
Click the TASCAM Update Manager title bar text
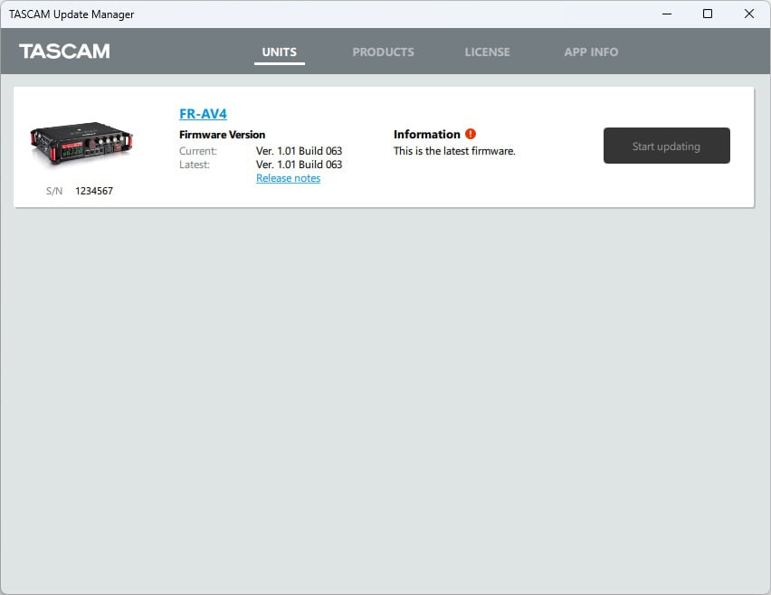tap(71, 14)
